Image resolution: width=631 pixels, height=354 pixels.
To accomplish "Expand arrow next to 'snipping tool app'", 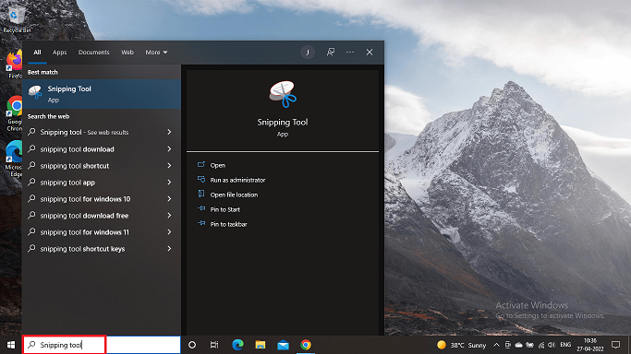I will (x=169, y=183).
